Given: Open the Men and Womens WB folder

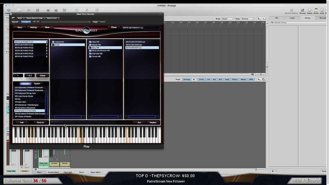Looking at the screenshot, I should point(105,51).
